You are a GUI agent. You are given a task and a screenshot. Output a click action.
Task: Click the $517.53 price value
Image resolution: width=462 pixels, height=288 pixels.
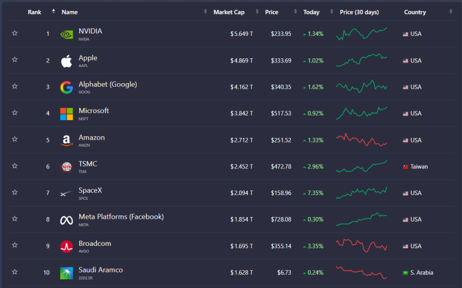click(x=281, y=113)
